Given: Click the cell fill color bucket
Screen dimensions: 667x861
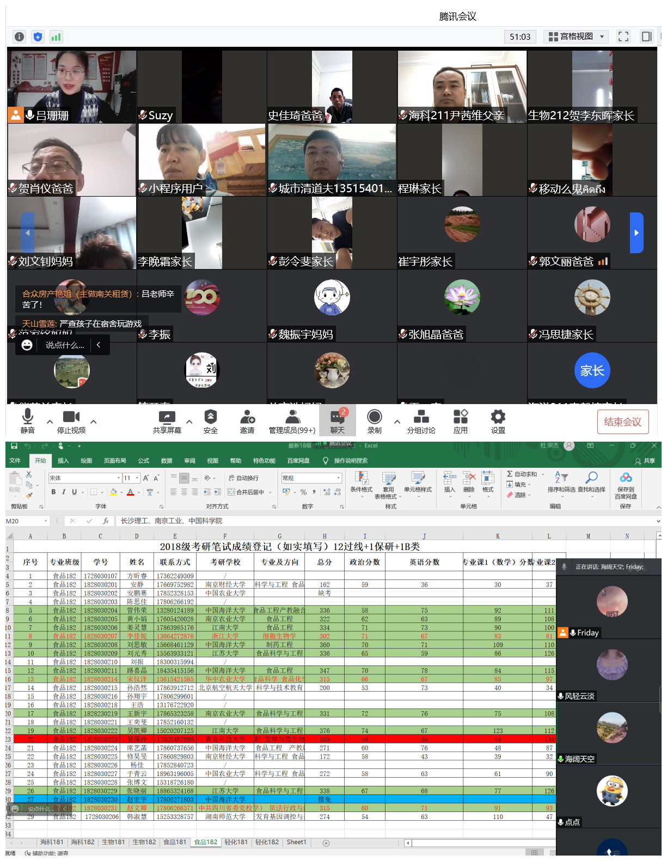Looking at the screenshot, I should point(113,492).
